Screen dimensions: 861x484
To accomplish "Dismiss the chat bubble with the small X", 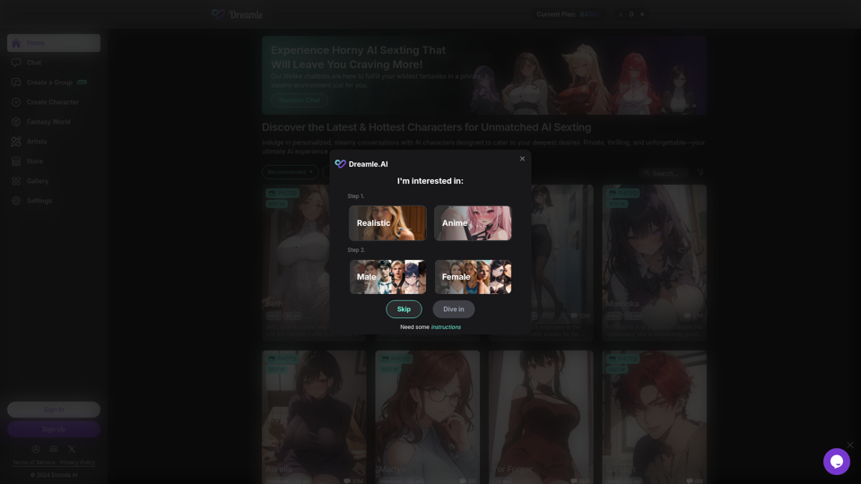I will [850, 445].
